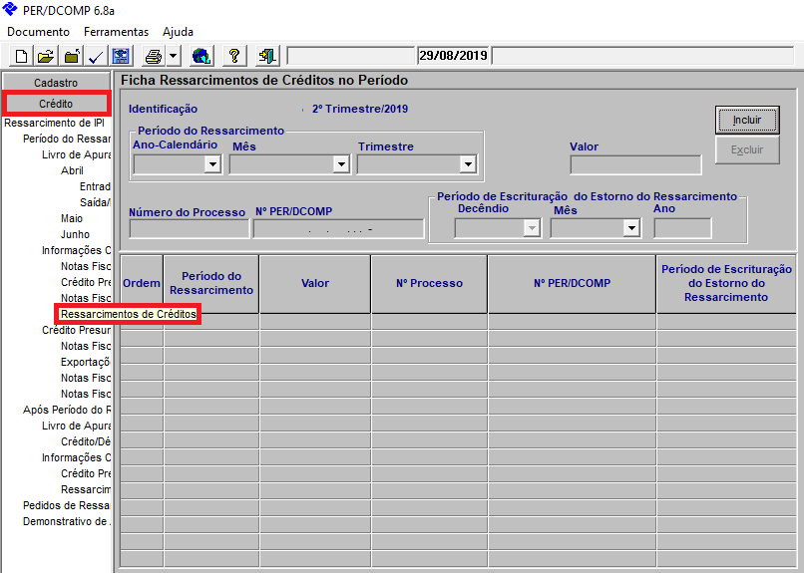The height and width of the screenshot is (573, 804).
Task: Click the Exit door icon
Action: click(x=267, y=56)
